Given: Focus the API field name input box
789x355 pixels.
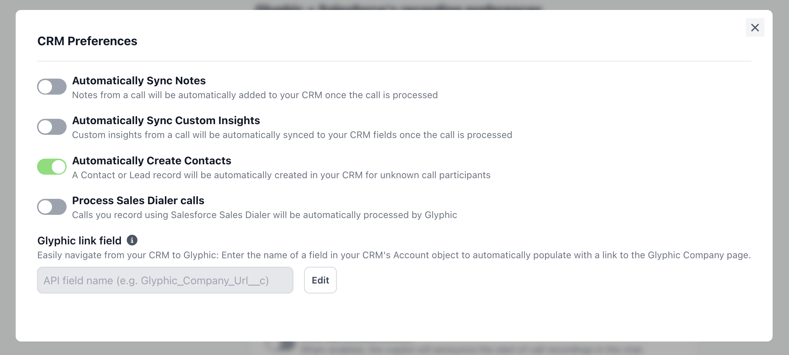Looking at the screenshot, I should point(165,280).
